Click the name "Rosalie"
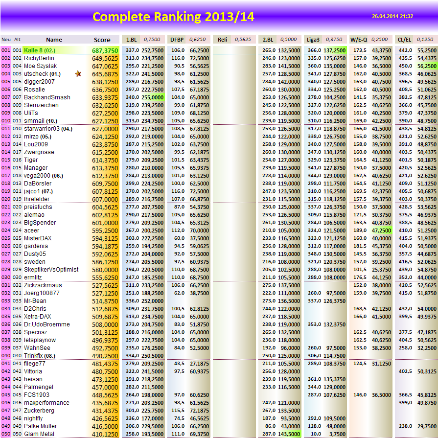This screenshot has height=438, width=438. tap(34, 90)
